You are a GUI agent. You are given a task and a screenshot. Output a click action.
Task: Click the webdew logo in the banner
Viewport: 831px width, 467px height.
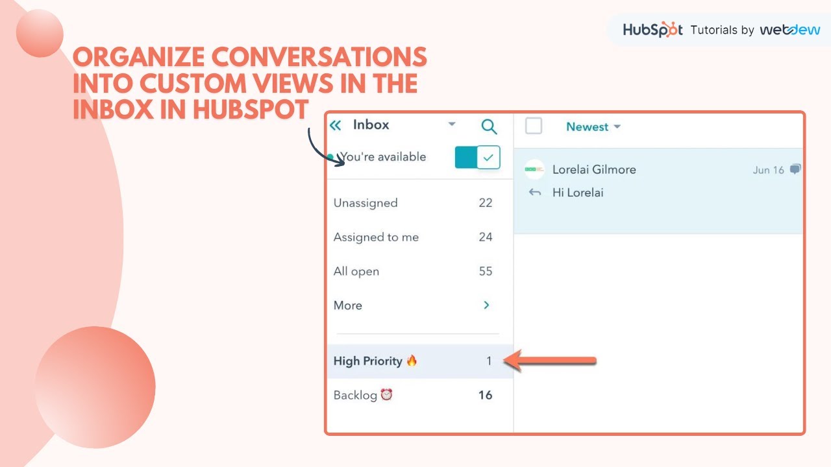pyautogui.click(x=790, y=30)
